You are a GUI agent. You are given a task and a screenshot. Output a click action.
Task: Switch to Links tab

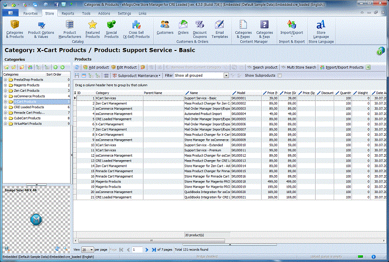142,14
